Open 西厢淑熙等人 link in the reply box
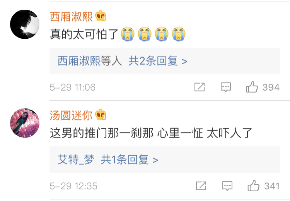This screenshot has width=290, height=201. click(x=90, y=61)
